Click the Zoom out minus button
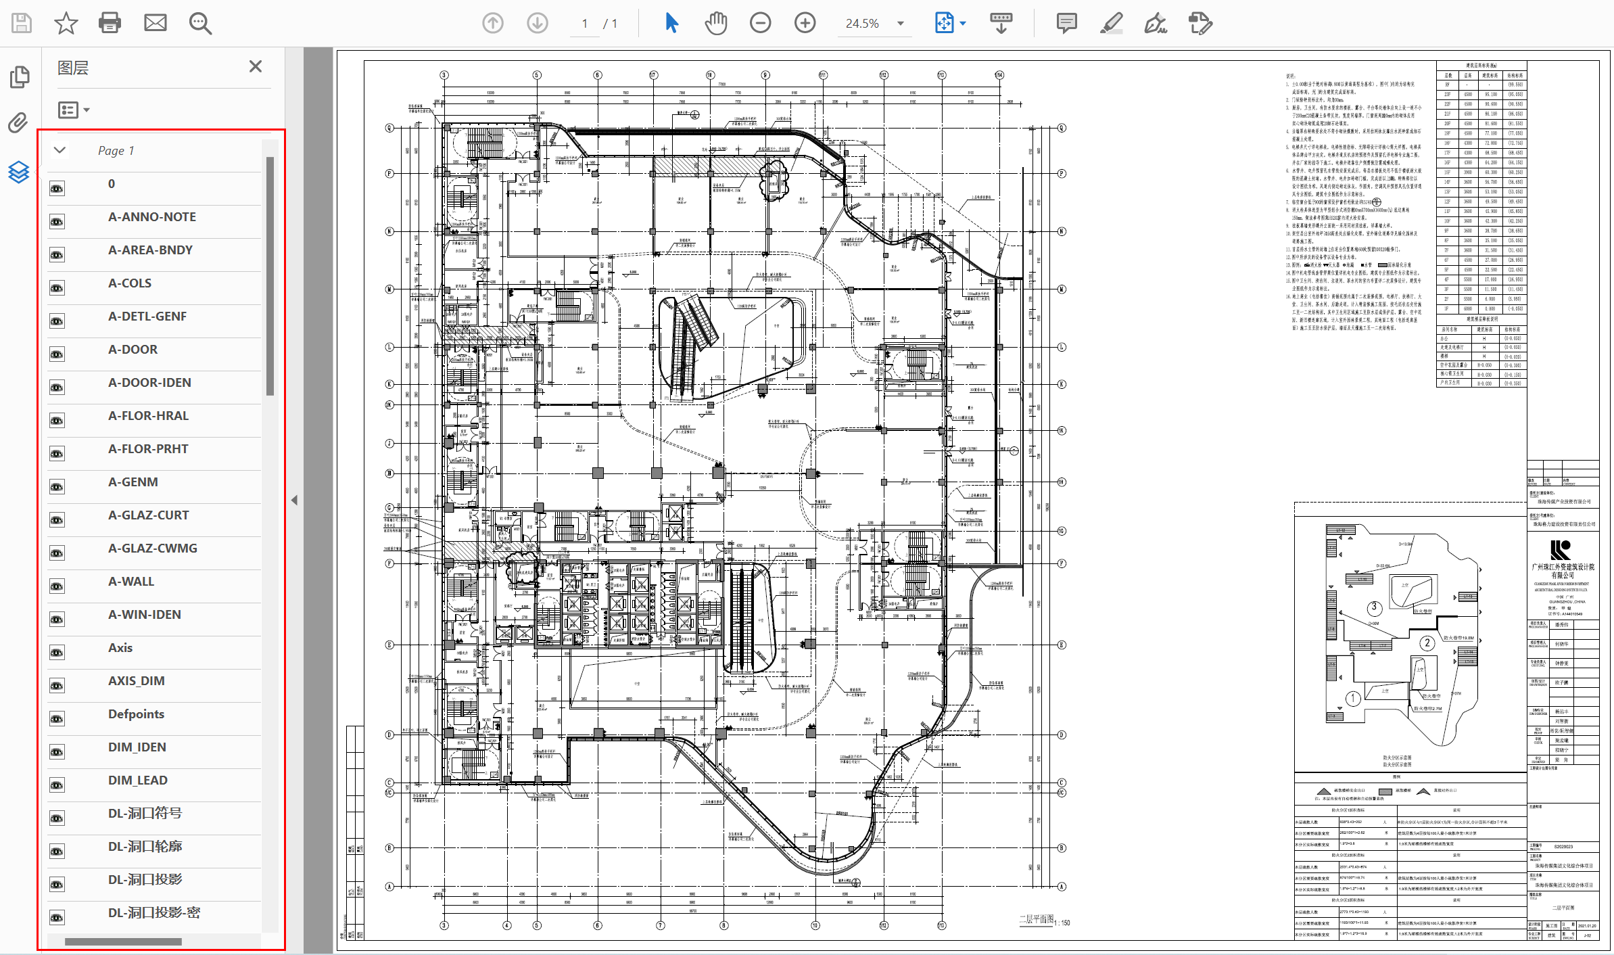The width and height of the screenshot is (1614, 955). [760, 23]
